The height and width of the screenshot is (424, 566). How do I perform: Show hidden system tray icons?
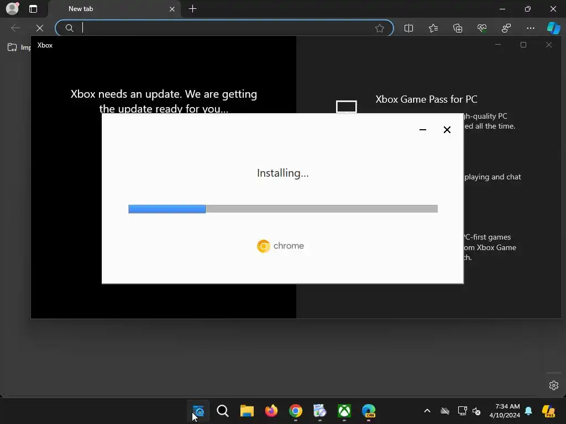point(427,411)
